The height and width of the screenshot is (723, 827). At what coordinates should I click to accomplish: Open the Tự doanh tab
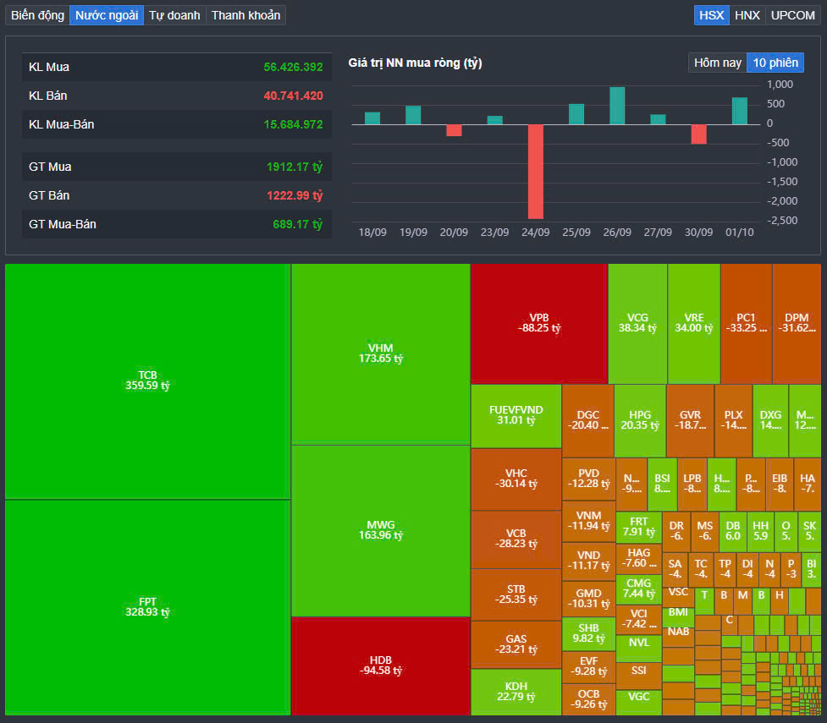(174, 15)
